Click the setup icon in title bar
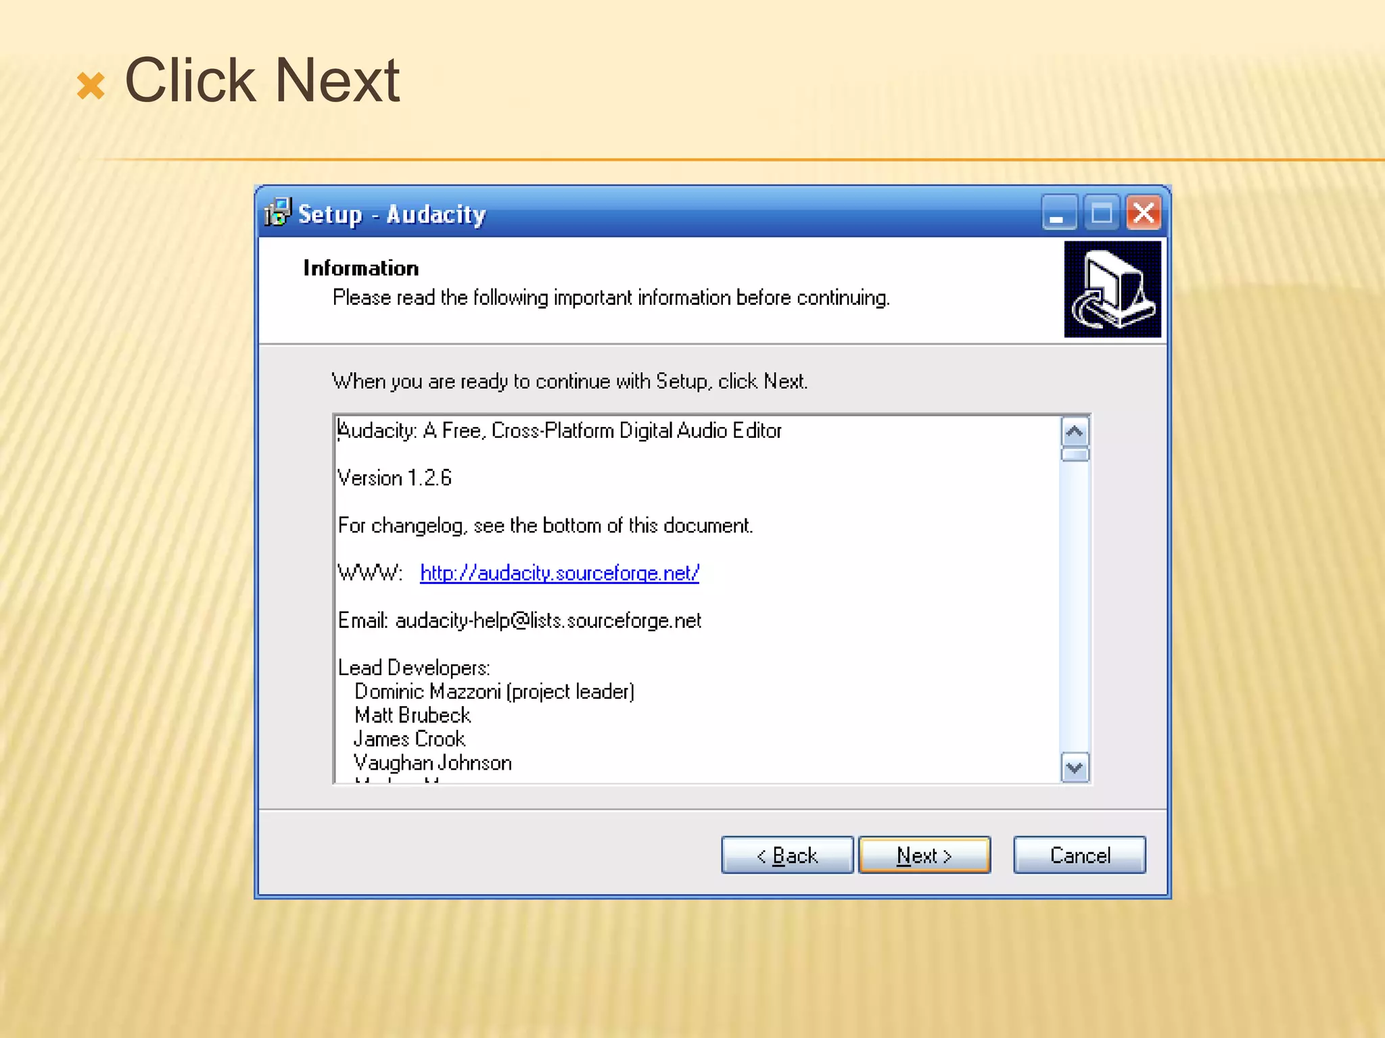Image resolution: width=1385 pixels, height=1038 pixels. point(278,213)
